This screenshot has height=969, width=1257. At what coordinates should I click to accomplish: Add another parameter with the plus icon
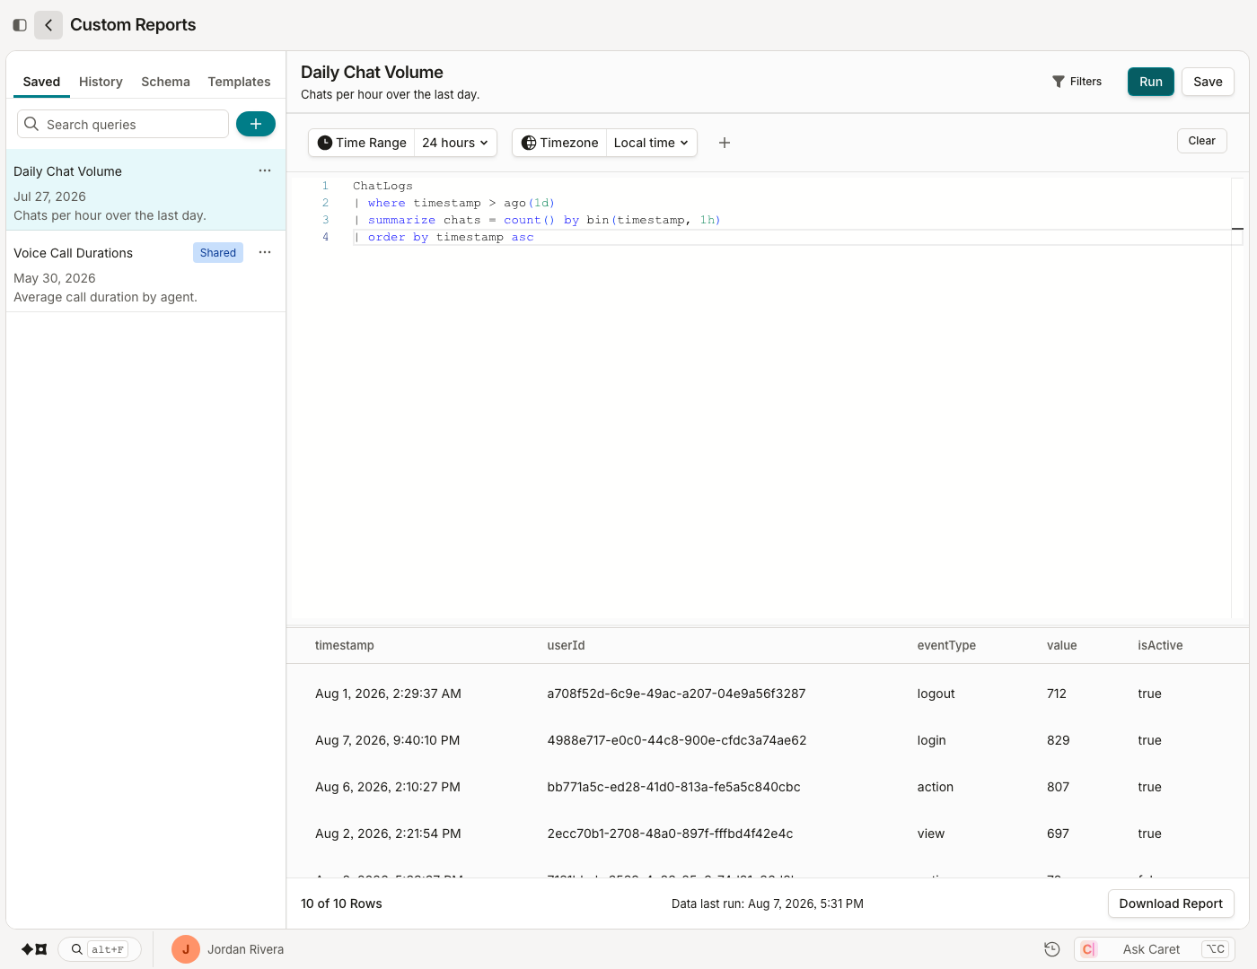pos(725,143)
